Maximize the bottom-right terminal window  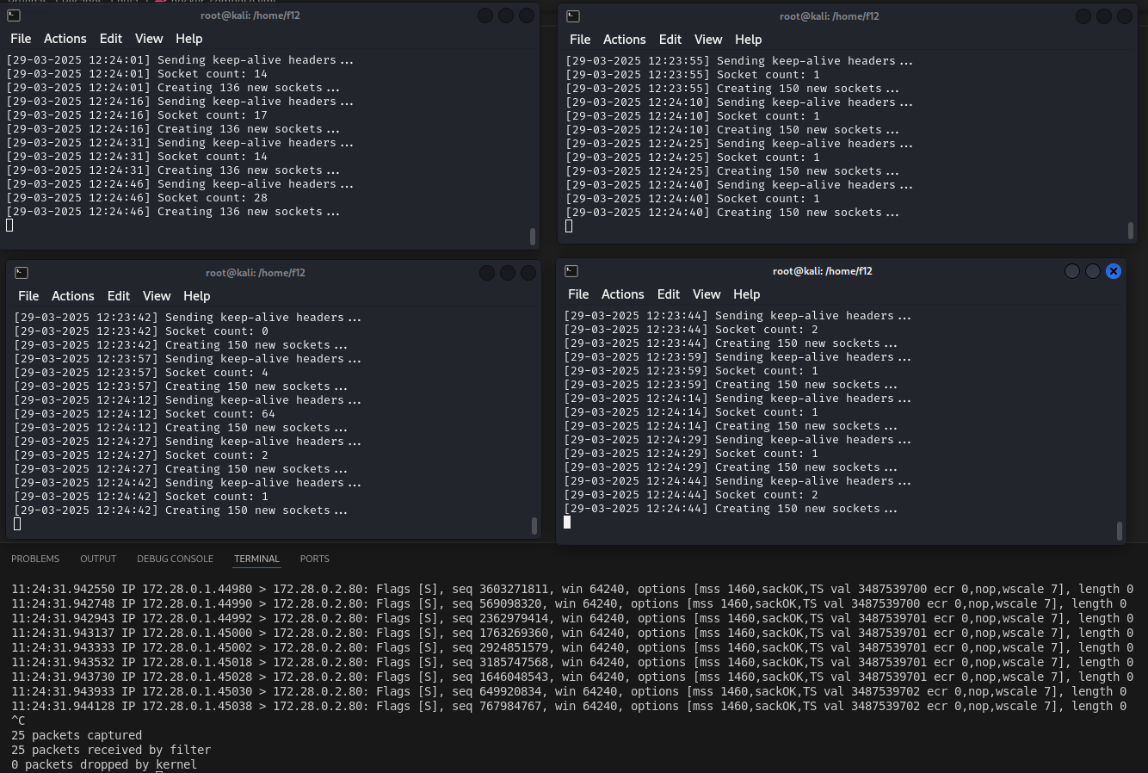coord(1093,271)
